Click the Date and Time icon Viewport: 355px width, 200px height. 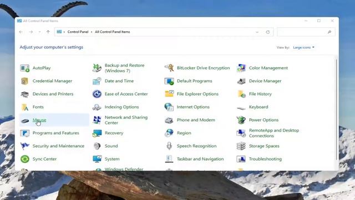97,81
